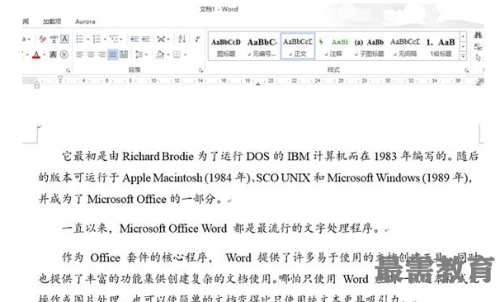Apply numbered list formatting
The width and height of the screenshot is (500, 302).
pyautogui.click(x=97, y=40)
